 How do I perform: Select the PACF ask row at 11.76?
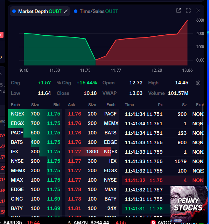pyautogui.click(x=92, y=114)
